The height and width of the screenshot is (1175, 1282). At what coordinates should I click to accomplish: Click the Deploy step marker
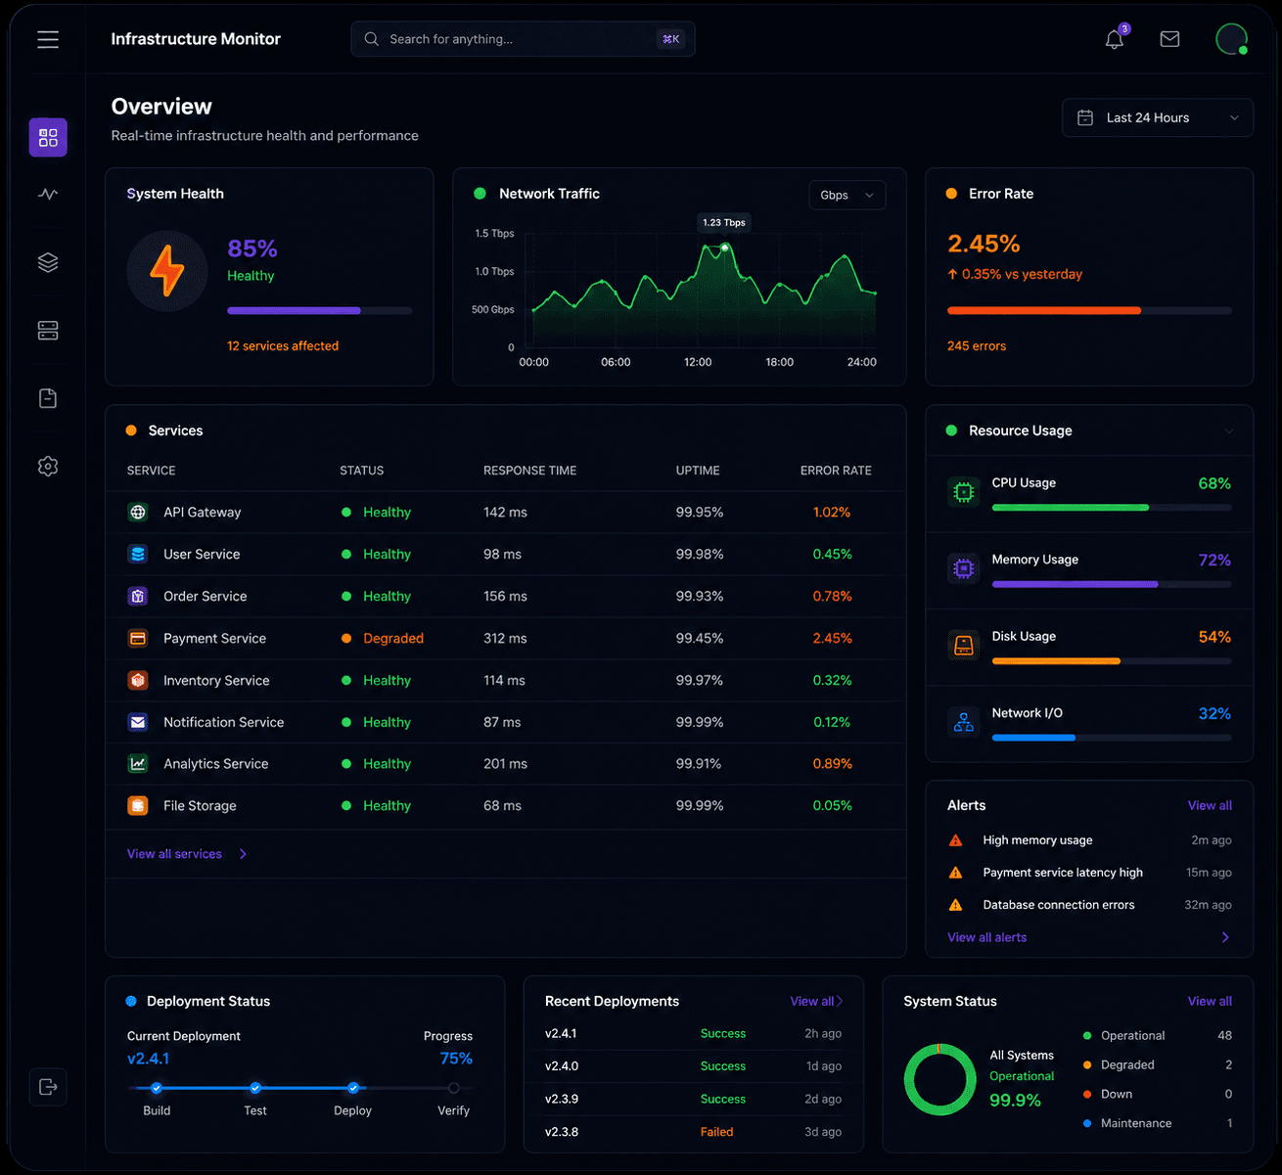(353, 1088)
